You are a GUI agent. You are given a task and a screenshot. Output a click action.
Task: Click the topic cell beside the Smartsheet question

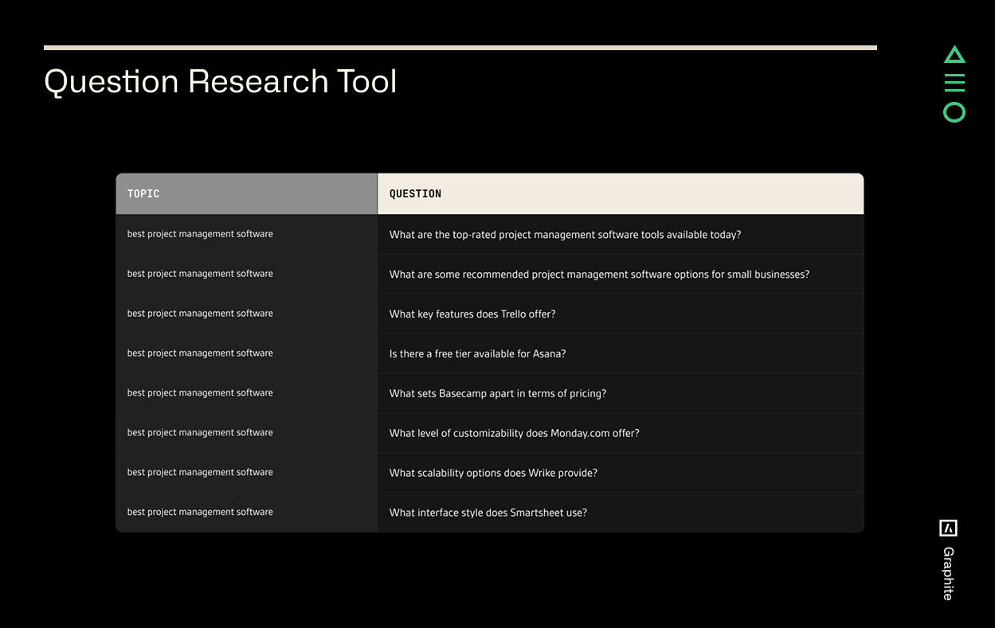246,513
